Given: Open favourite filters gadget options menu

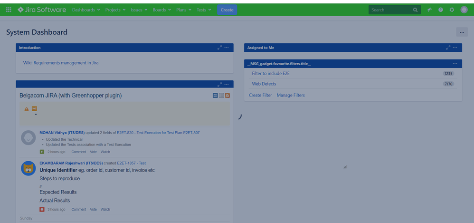Looking at the screenshot, I should (455, 64).
